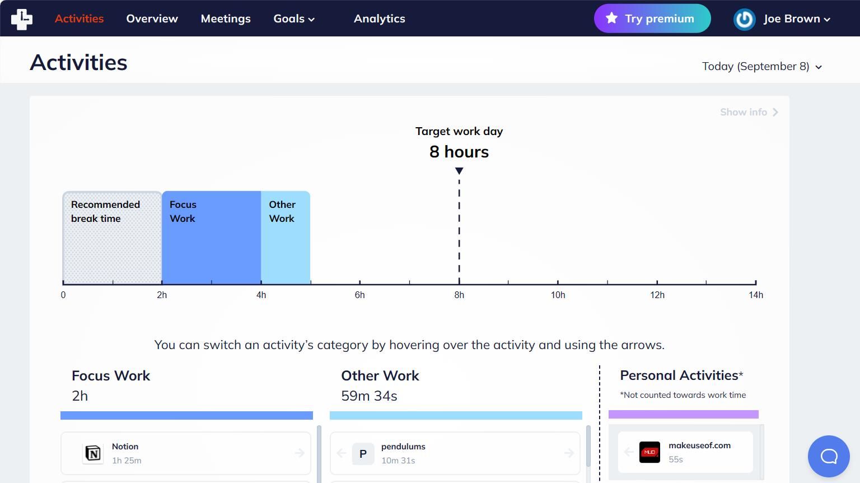The width and height of the screenshot is (860, 483).
Task: Move pendulums left to Focus Work
Action: (x=342, y=453)
